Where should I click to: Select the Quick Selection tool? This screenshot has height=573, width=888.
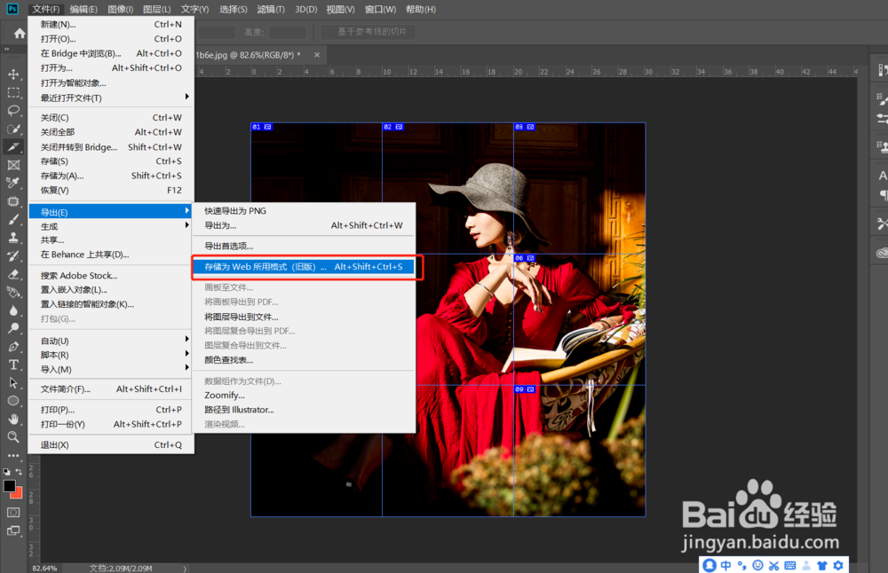[x=13, y=129]
